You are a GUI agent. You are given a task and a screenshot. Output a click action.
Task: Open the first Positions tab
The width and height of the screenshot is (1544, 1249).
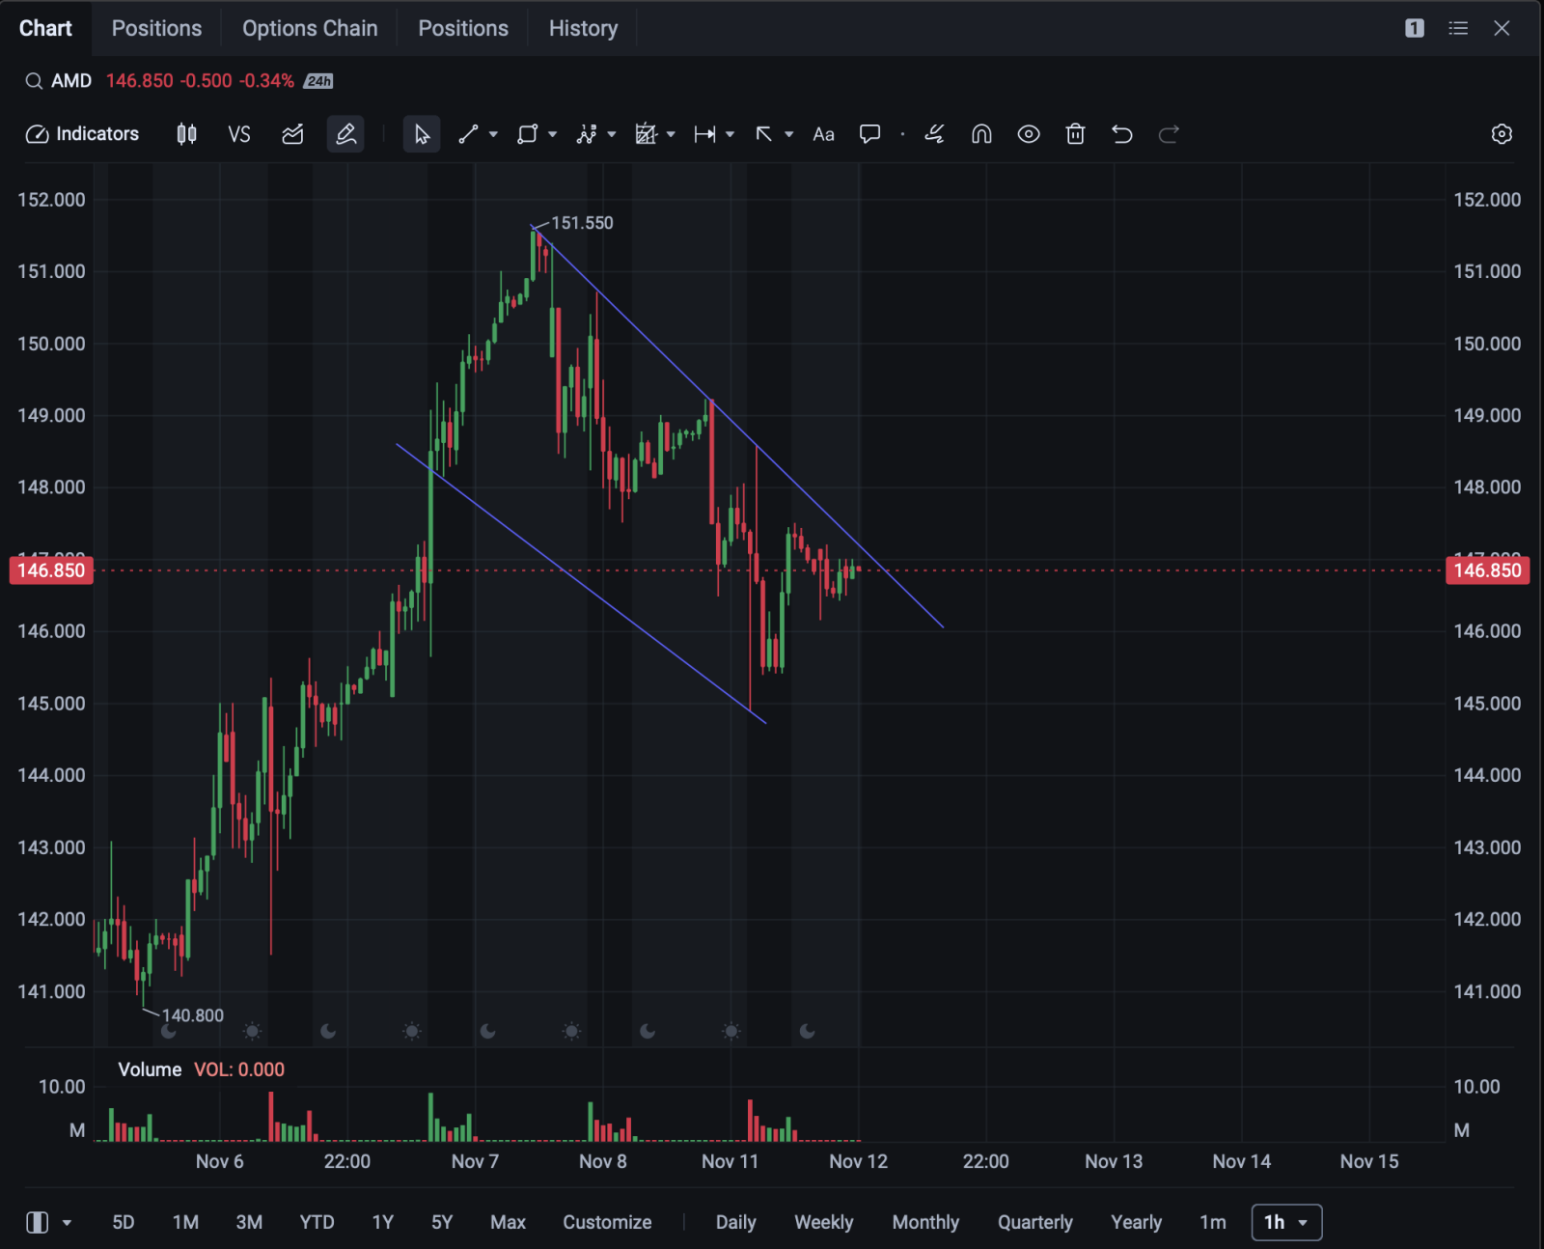[156, 28]
